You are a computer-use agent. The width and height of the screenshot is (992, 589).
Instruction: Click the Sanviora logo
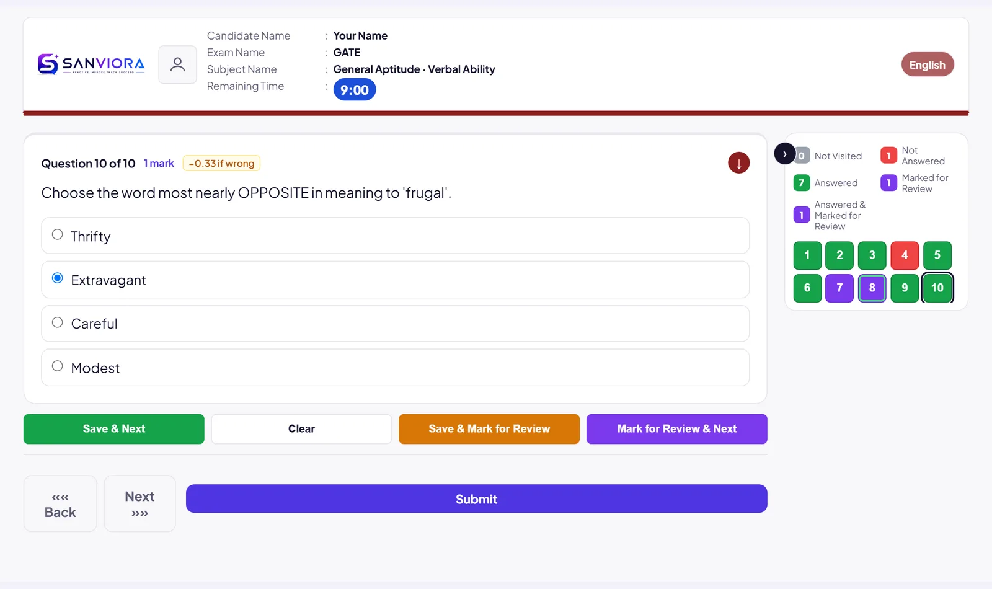tap(91, 64)
